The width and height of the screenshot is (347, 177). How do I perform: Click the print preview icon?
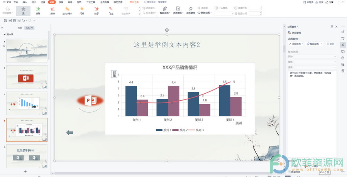[x=19, y=20]
